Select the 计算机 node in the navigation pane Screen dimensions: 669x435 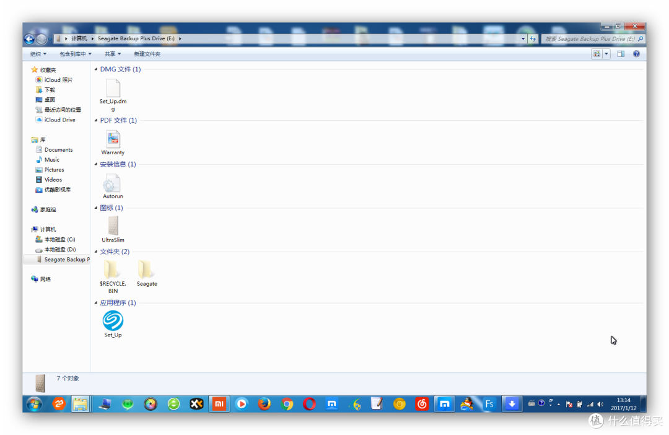point(43,229)
